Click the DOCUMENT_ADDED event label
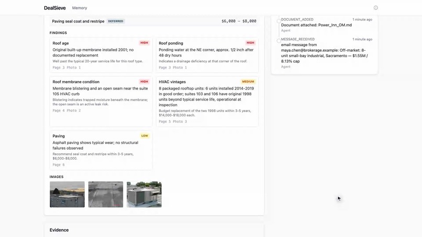Image resolution: width=422 pixels, height=237 pixels. click(x=297, y=20)
